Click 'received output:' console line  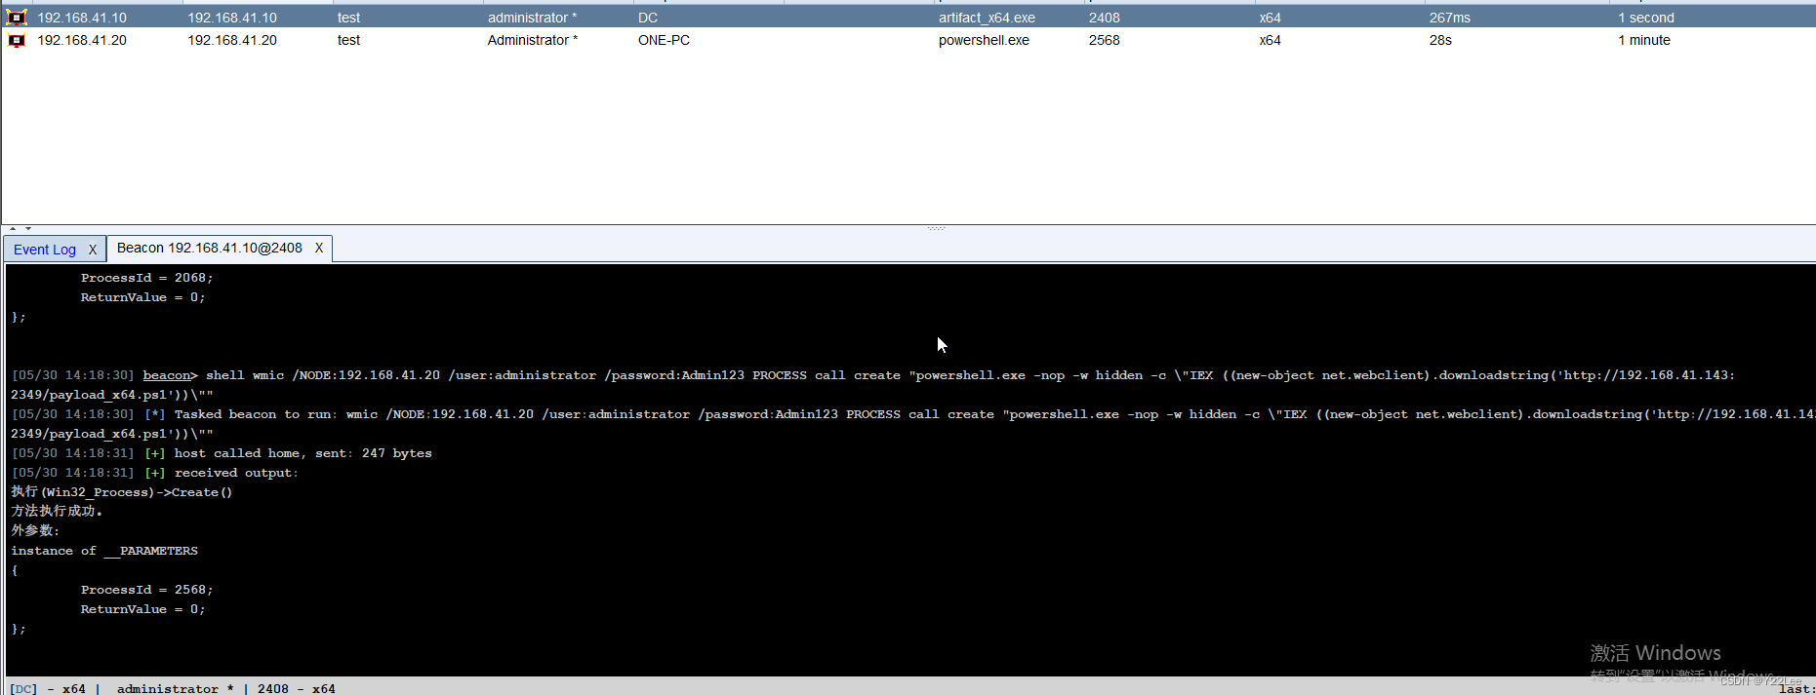pyautogui.click(x=236, y=473)
